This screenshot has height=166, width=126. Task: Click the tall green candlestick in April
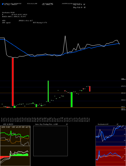pyautogui.click(x=48, y=91)
